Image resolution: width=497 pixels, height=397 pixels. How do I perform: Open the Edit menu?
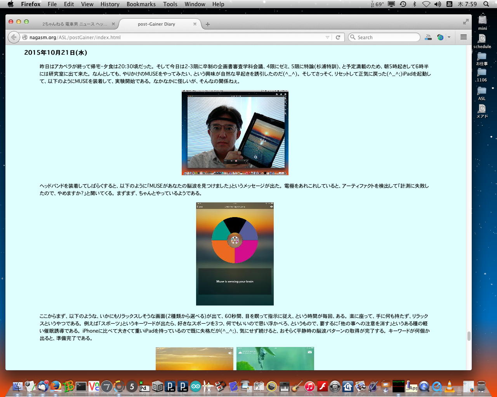(x=69, y=4)
